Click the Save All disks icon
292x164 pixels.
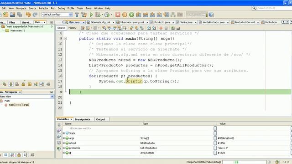point(20,15)
